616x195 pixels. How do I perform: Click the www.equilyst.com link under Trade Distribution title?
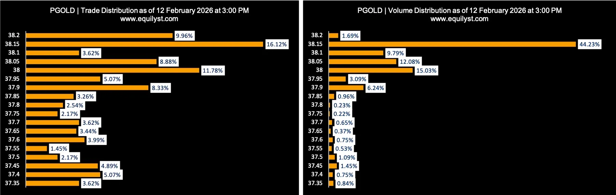(149, 19)
